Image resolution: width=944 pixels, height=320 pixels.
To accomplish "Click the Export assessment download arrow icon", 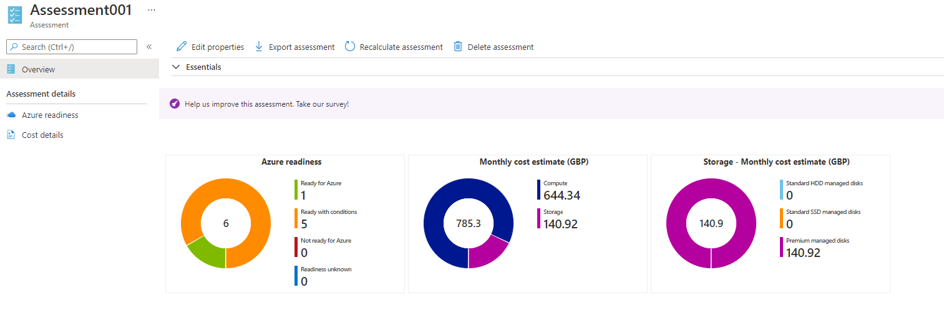I will point(259,47).
